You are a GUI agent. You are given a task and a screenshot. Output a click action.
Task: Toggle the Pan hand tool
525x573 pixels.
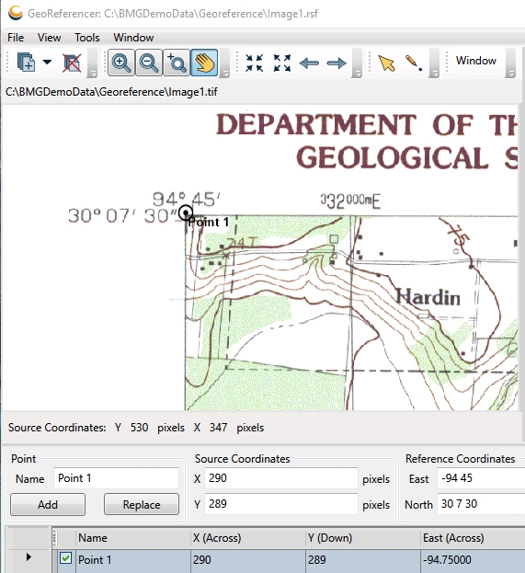coord(204,63)
